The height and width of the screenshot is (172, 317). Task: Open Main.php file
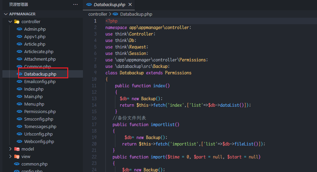33,96
